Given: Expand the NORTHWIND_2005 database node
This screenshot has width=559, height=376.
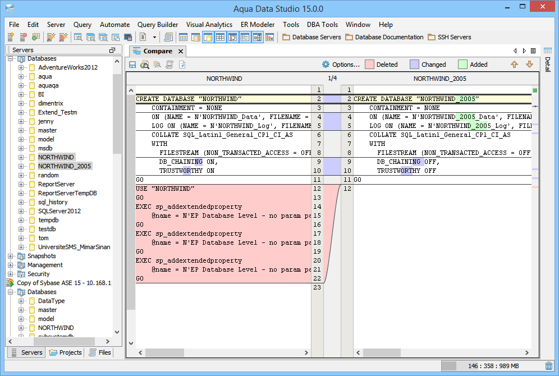Looking at the screenshot, I should click(21, 167).
